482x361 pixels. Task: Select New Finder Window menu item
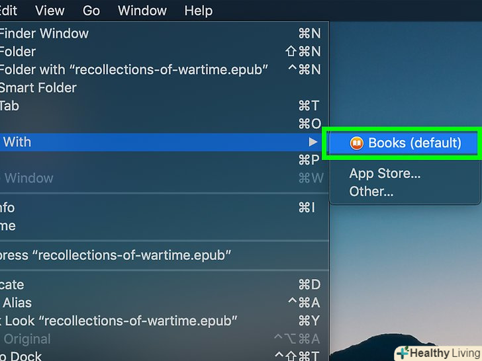click(44, 33)
